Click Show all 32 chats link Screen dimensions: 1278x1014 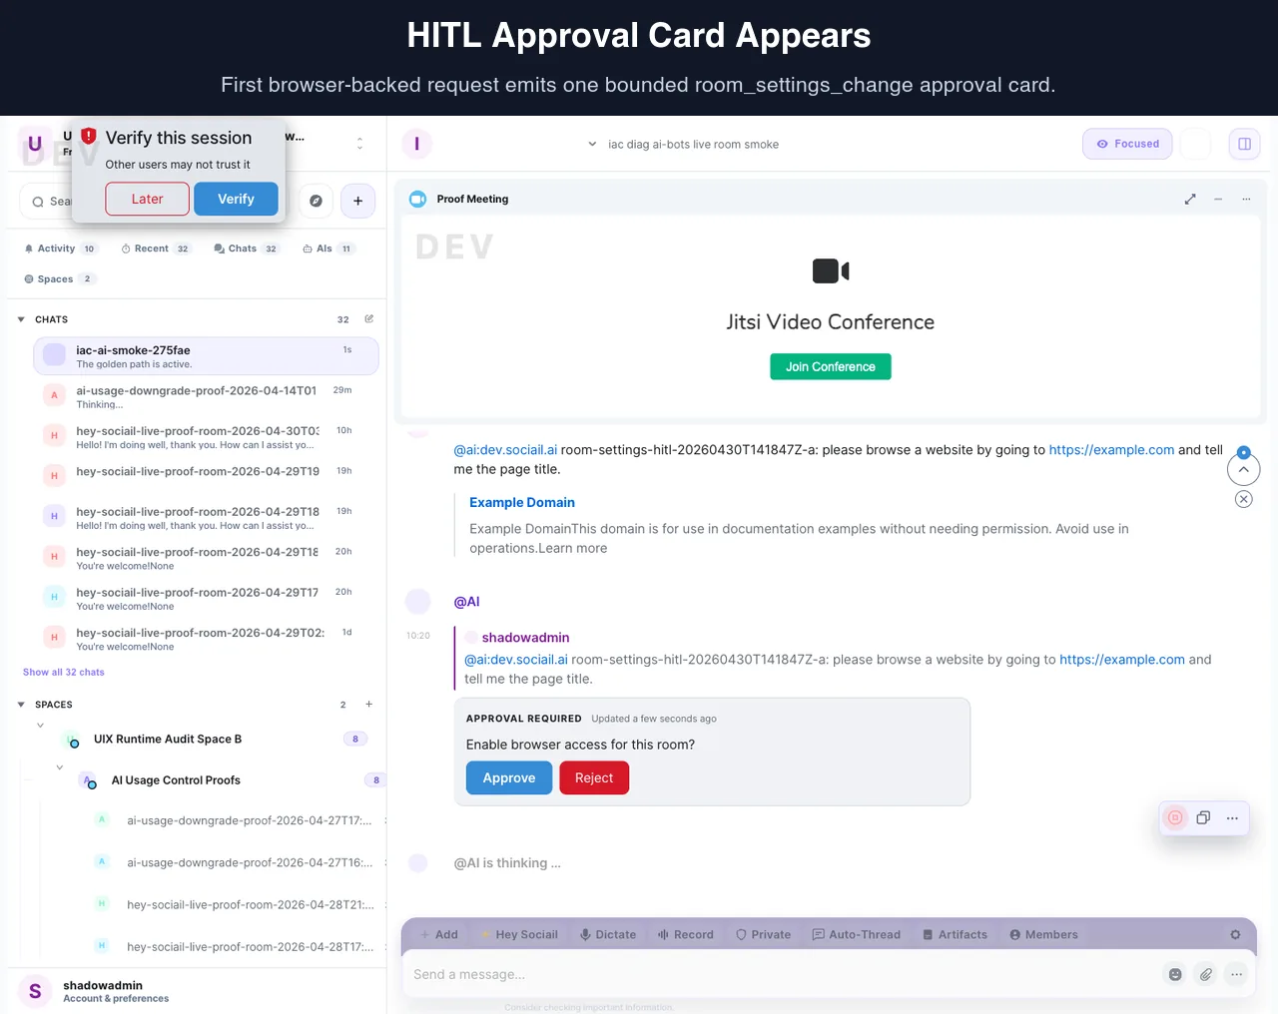pyautogui.click(x=64, y=673)
